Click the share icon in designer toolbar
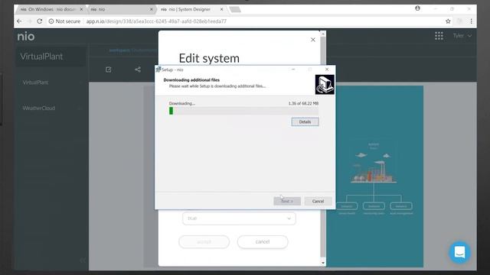The height and width of the screenshot is (275, 490). click(138, 70)
